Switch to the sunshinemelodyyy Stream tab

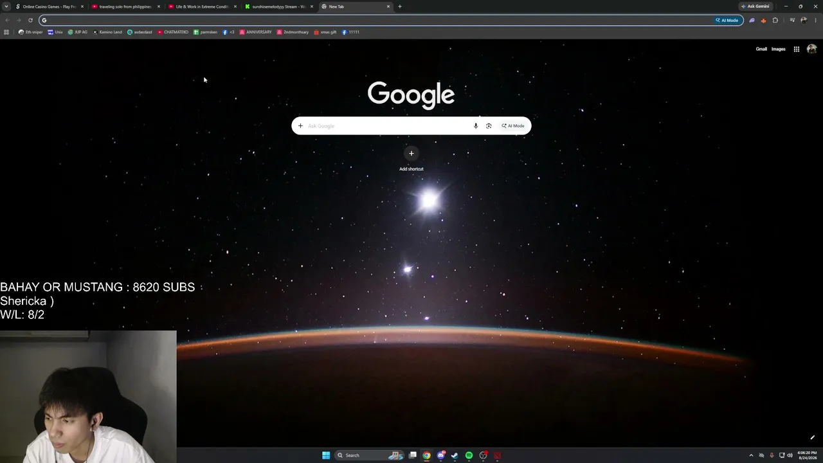278,6
